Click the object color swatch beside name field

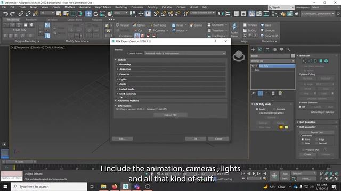click(293, 56)
